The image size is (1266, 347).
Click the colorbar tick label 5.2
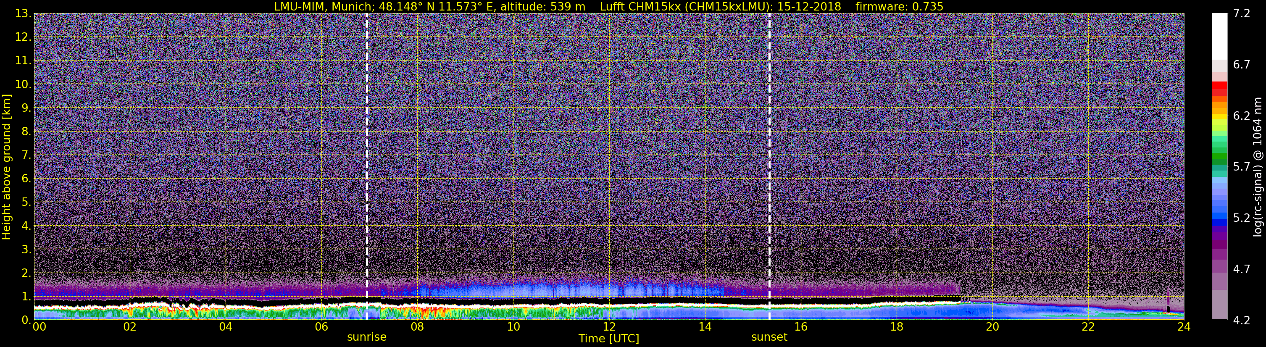pos(1242,218)
